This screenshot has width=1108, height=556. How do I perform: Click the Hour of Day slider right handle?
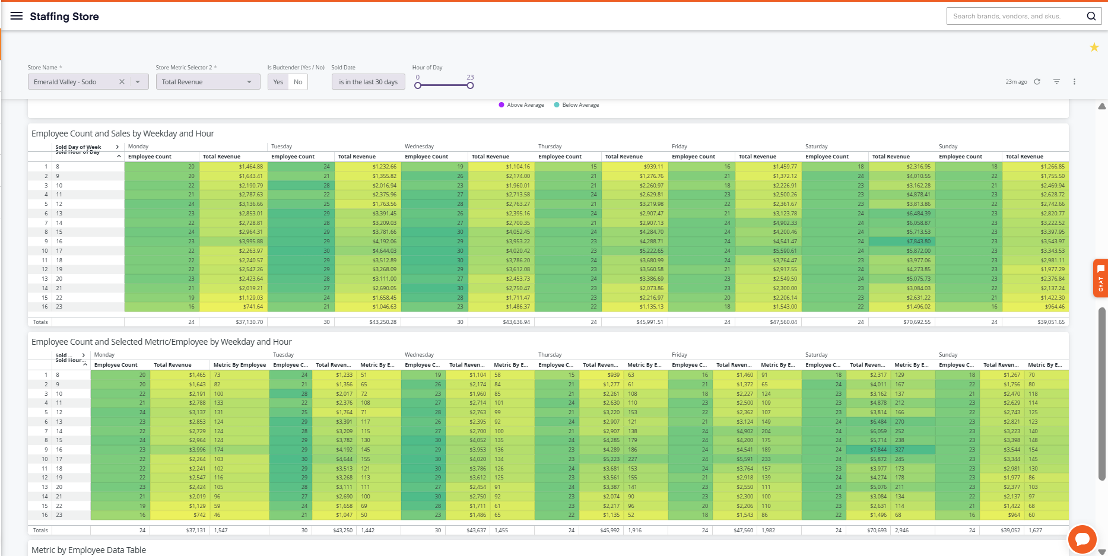tap(470, 85)
